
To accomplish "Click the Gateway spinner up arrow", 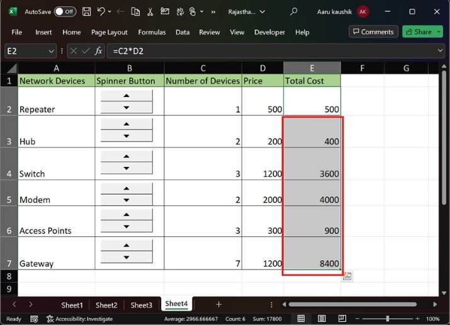I will tap(127, 246).
